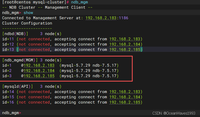200x117 pixels.
Task: Click the 'id=2' label in MGM section
Action: coord(7,71)
